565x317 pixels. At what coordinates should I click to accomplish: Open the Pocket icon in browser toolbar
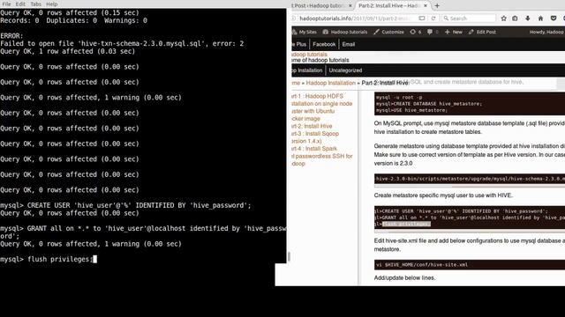(x=554, y=18)
